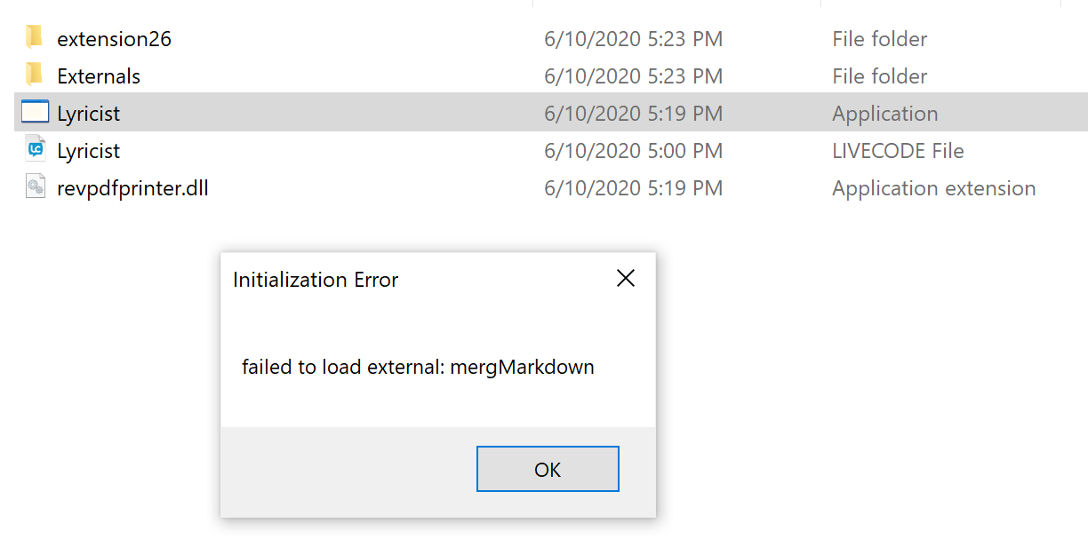Click the extension26 folder icon

tap(35, 37)
